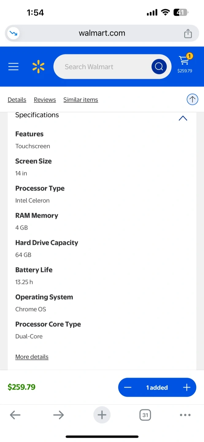Screen dimensions: 204x442
Task: Open the Walmart hamburger menu
Action: pyautogui.click(x=13, y=67)
